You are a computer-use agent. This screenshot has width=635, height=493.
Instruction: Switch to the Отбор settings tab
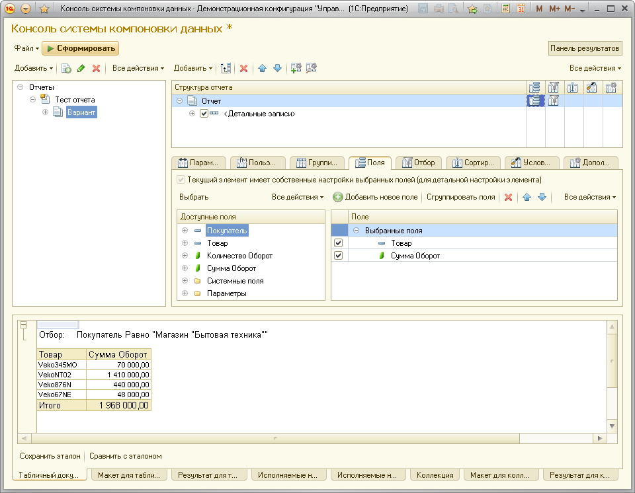(419, 163)
